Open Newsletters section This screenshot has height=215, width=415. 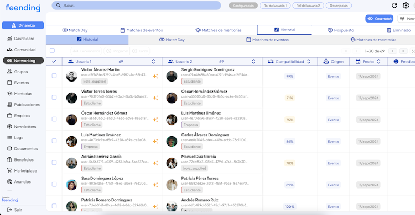coord(22,127)
